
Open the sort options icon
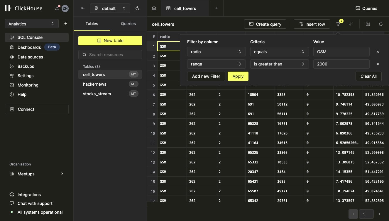coord(351,24)
